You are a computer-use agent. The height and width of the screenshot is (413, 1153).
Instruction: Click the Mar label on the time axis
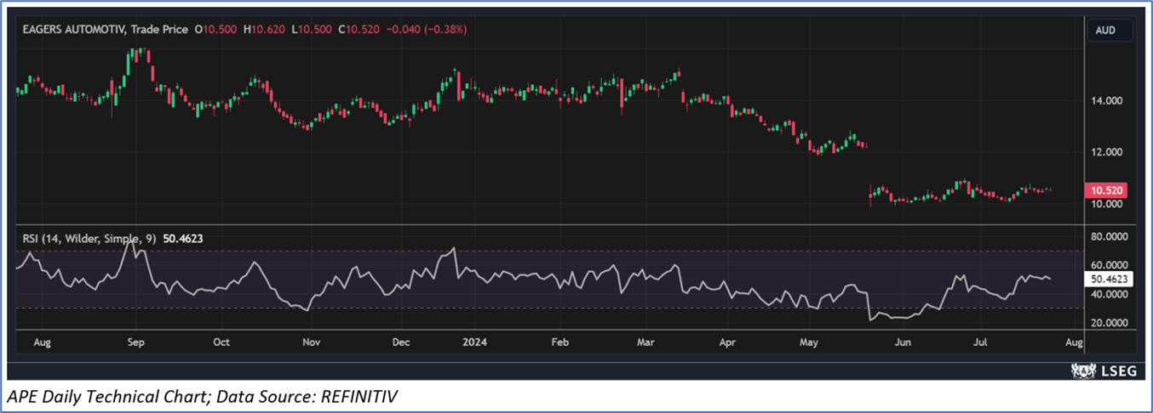(646, 342)
